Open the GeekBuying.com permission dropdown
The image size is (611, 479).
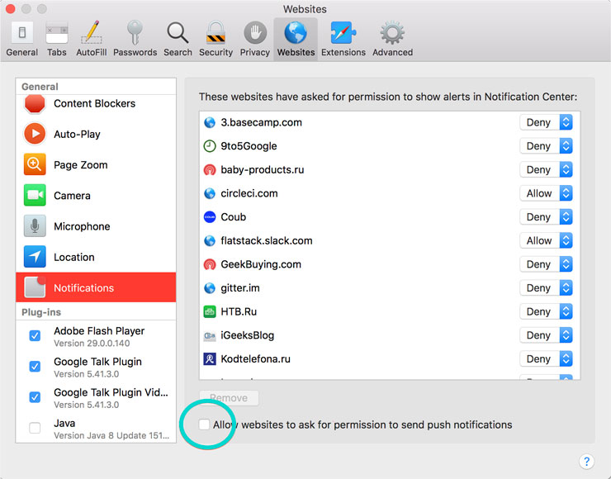pyautogui.click(x=546, y=264)
